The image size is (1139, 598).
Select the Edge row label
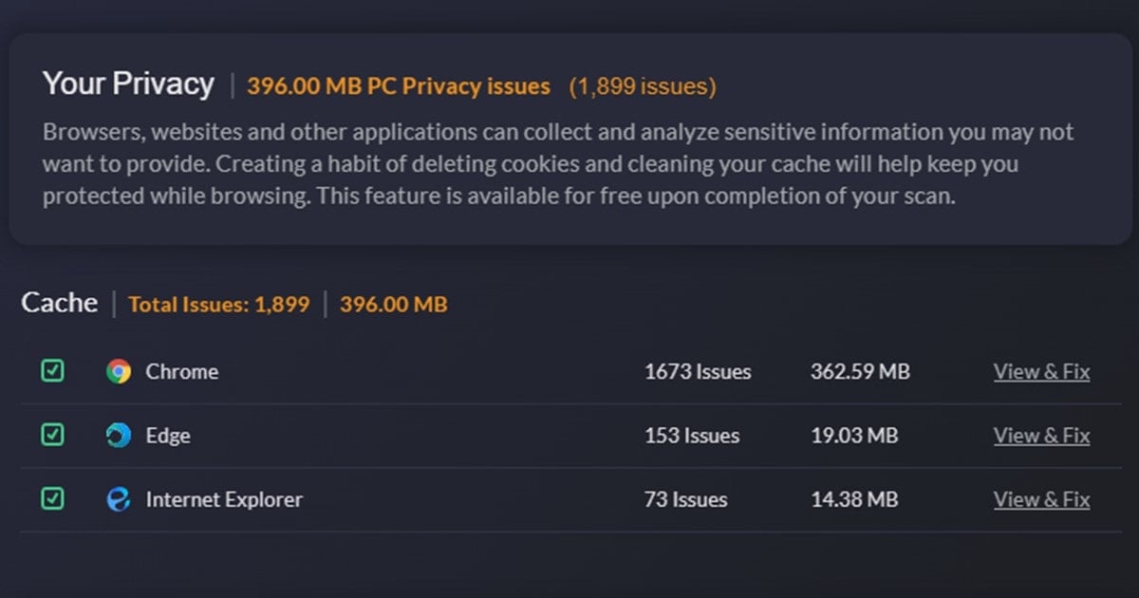pyautogui.click(x=168, y=436)
